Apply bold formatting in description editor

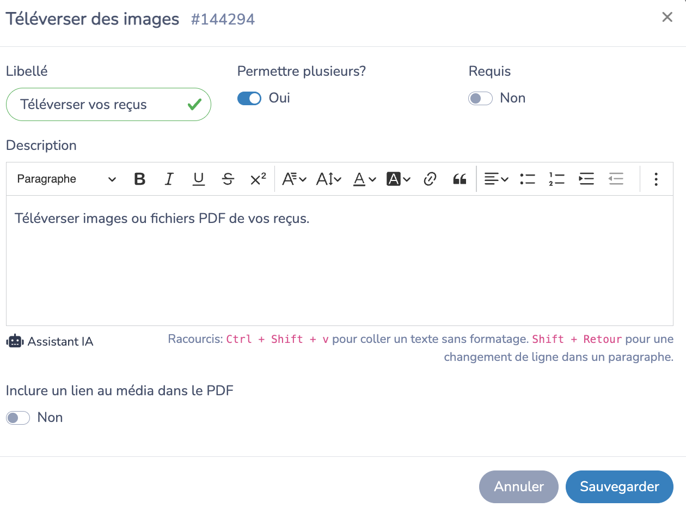click(x=140, y=179)
